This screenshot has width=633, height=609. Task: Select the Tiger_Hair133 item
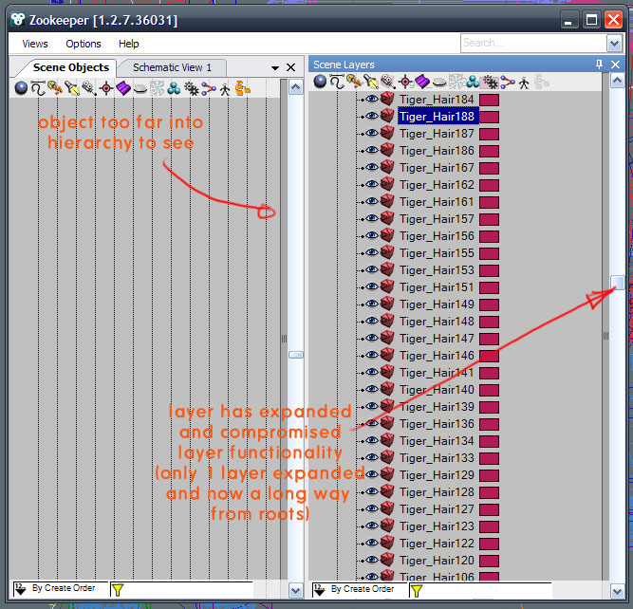click(x=437, y=458)
